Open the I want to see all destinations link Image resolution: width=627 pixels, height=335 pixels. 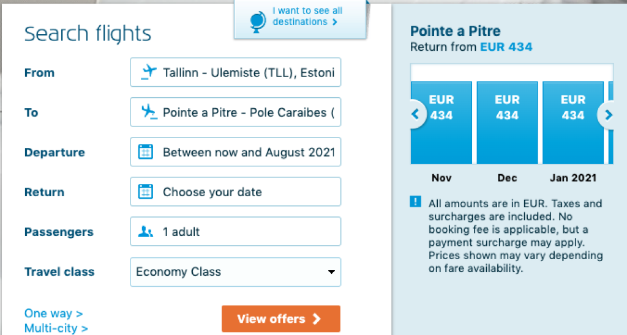point(307,17)
